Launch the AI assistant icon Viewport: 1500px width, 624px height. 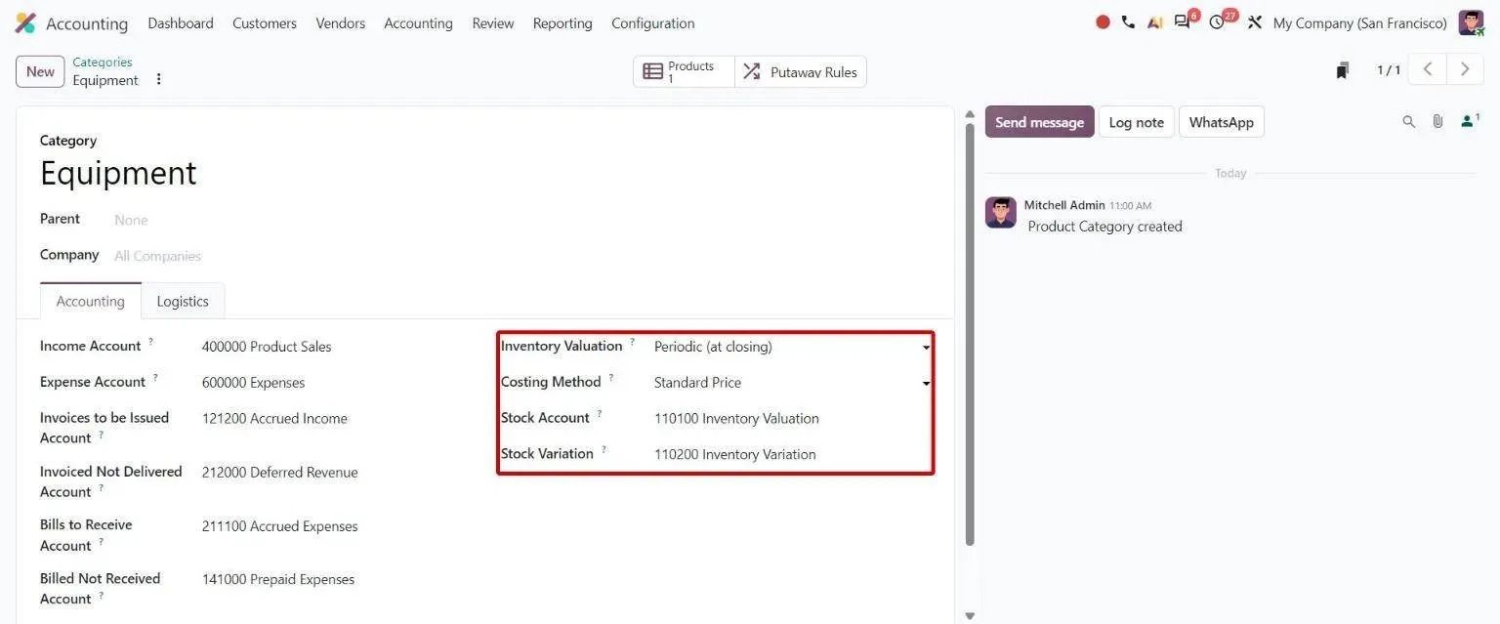1154,22
